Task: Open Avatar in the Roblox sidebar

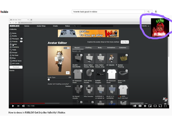Action: [13, 44]
